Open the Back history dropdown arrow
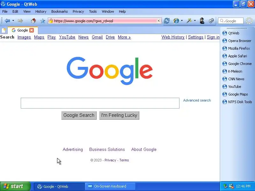This screenshot has height=191, width=255. point(13,21)
